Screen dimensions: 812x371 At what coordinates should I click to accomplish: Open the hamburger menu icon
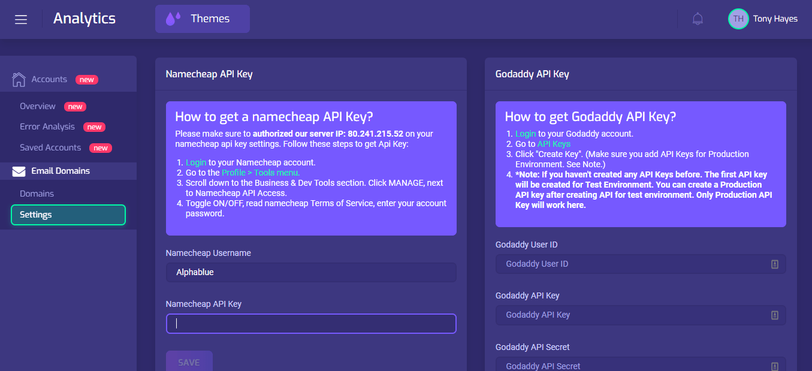pyautogui.click(x=21, y=19)
